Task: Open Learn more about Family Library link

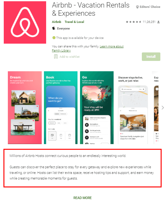Action: [88, 48]
